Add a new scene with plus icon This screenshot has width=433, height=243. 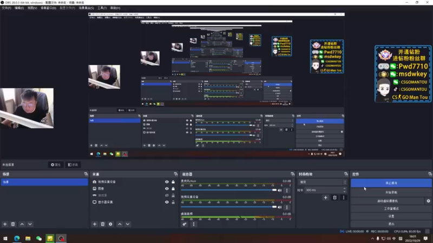click(5, 224)
